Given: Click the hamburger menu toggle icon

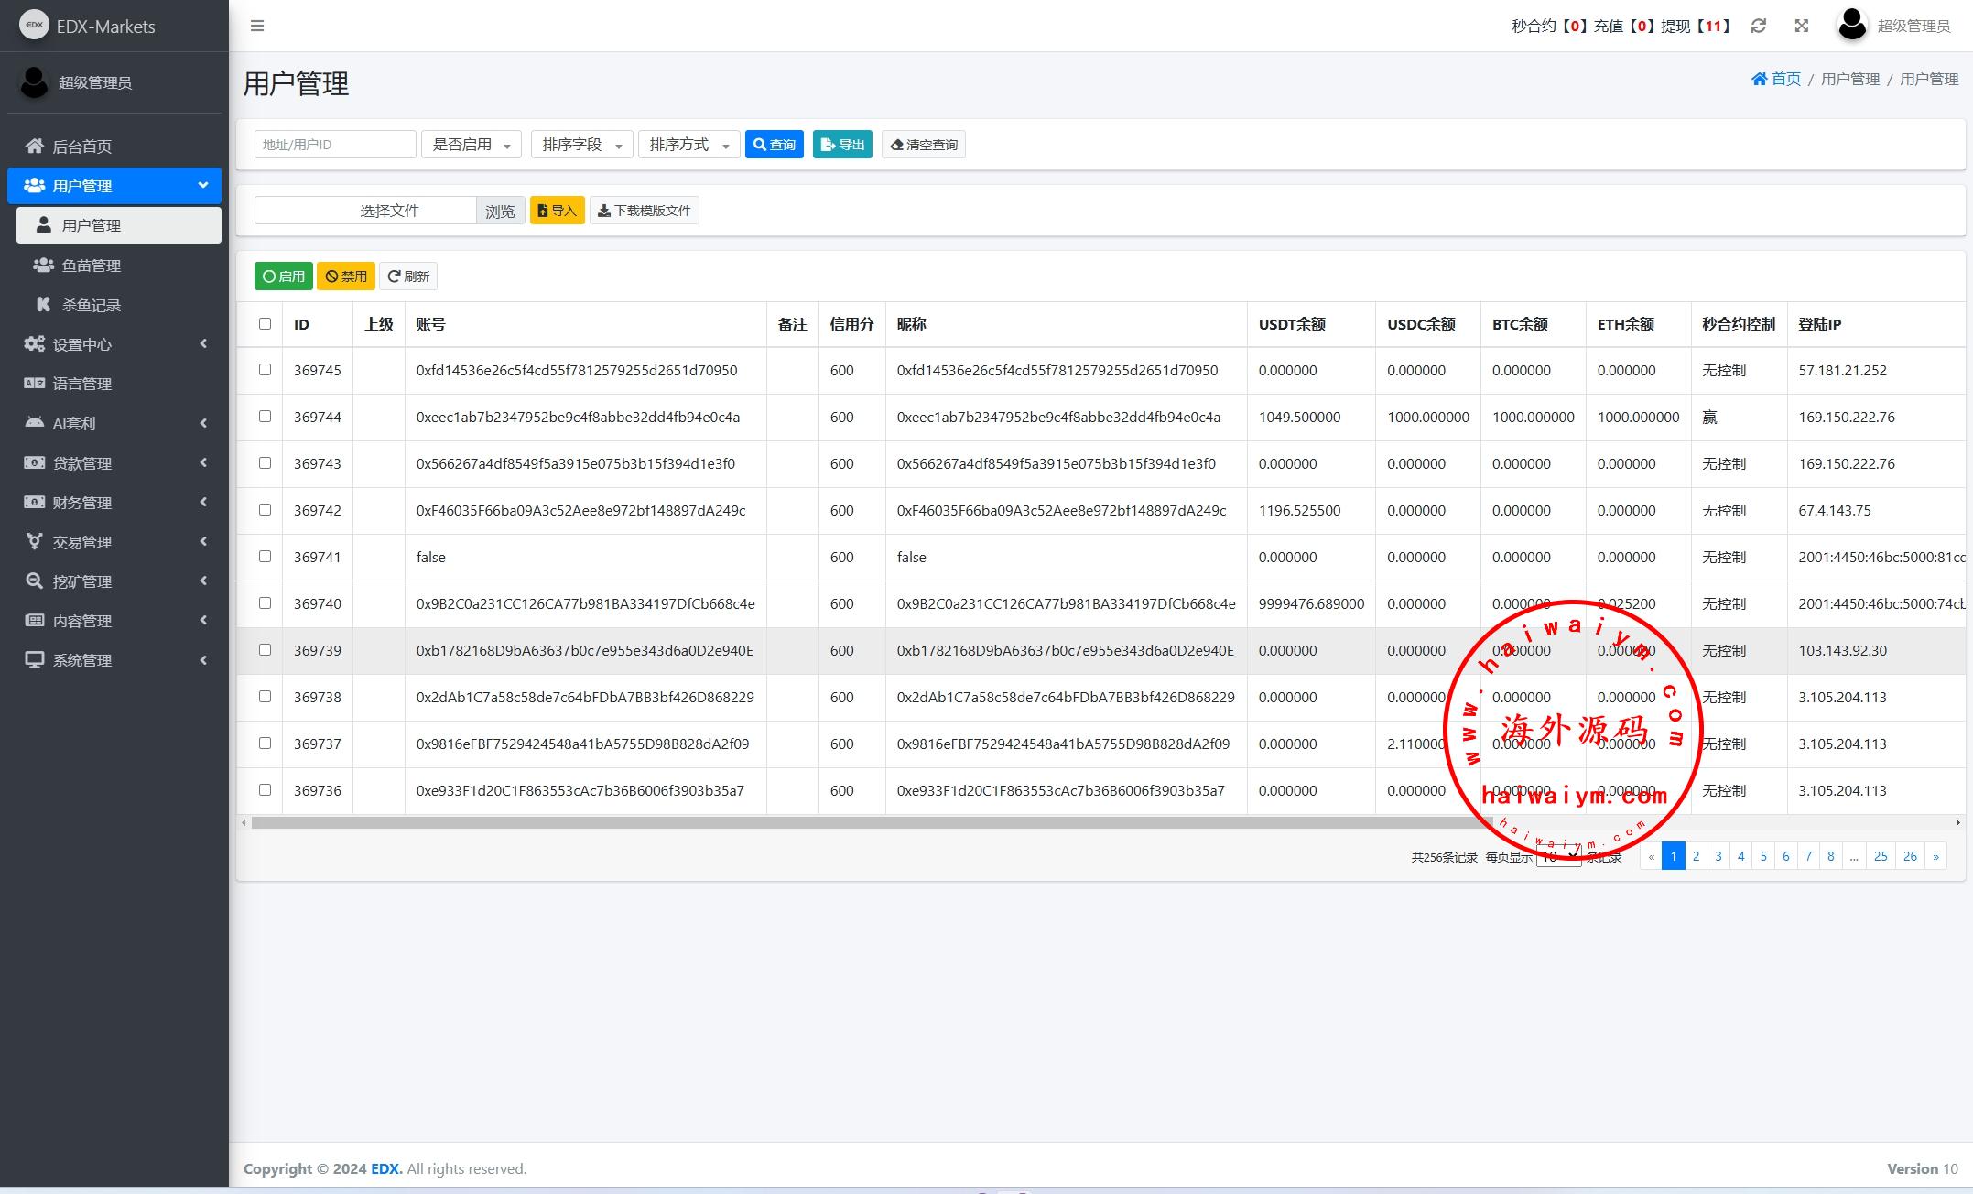Looking at the screenshot, I should click(x=257, y=26).
